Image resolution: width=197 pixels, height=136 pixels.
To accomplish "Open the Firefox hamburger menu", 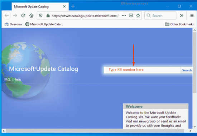I will (192, 16).
